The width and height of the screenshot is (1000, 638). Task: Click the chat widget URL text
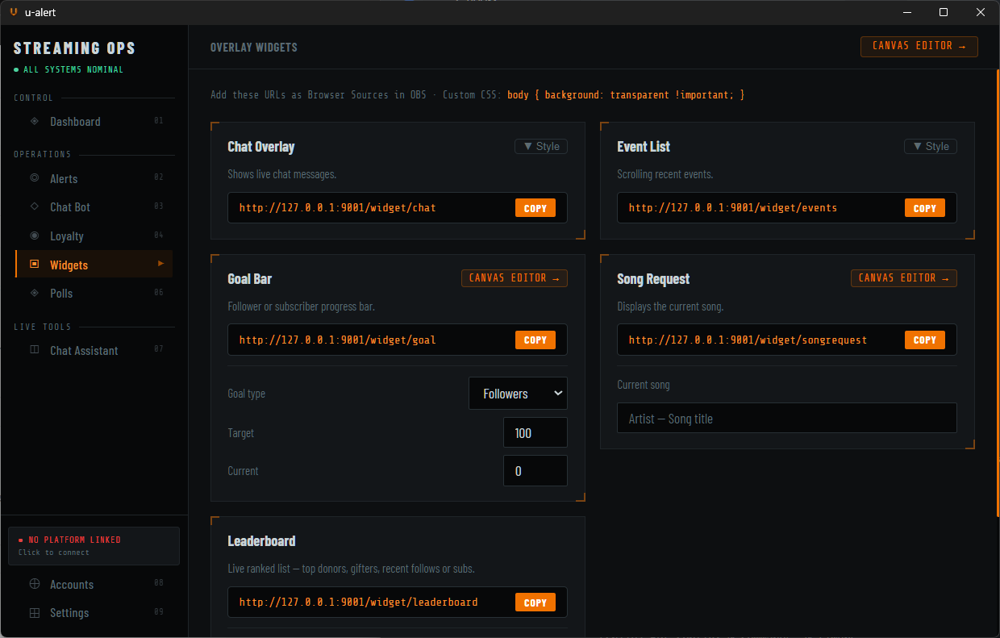point(337,207)
